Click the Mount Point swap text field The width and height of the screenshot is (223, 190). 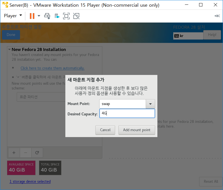(123, 104)
